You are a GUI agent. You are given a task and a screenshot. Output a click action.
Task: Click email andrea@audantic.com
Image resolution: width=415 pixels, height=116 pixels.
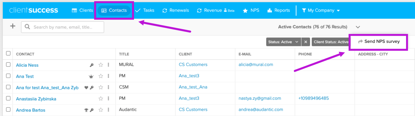pyautogui.click(x=261, y=110)
